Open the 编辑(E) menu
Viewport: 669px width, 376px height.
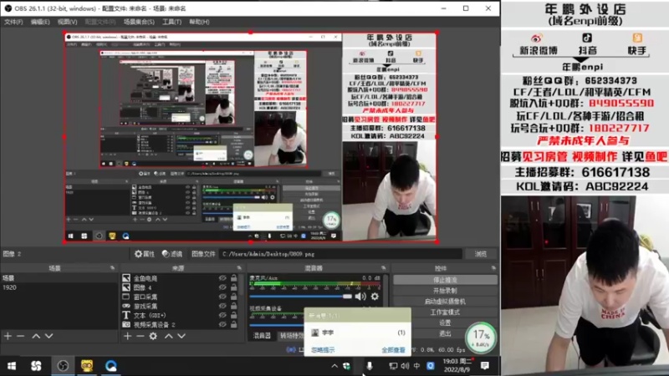[x=40, y=22]
